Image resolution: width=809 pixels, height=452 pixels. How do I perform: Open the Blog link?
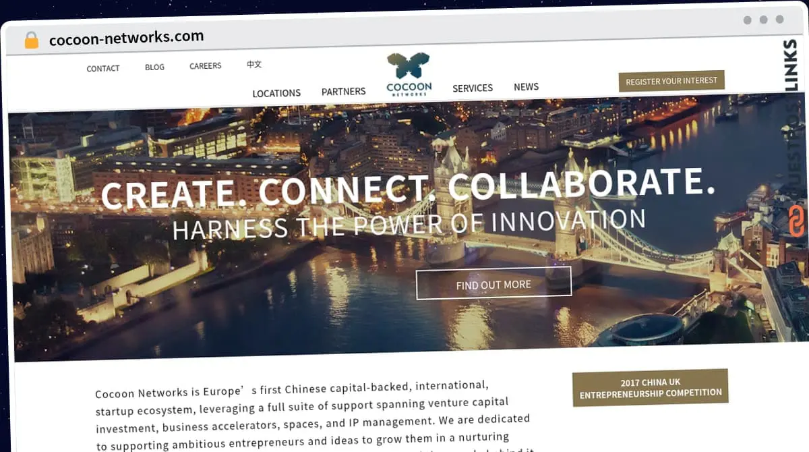[154, 67]
